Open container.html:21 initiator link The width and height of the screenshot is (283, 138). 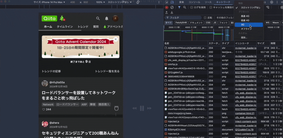click(245, 113)
